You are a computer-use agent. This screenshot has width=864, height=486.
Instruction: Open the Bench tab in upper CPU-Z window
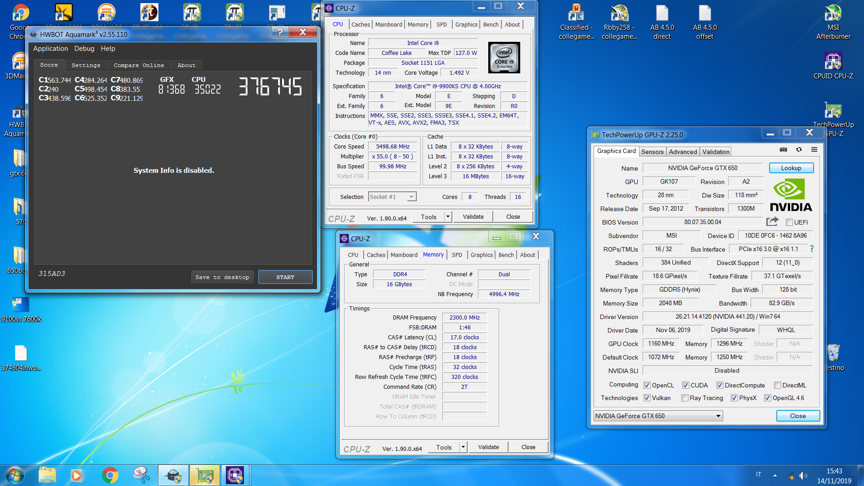click(490, 25)
